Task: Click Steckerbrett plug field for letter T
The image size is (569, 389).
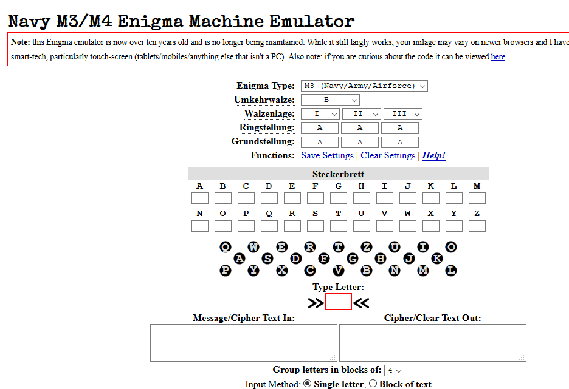Action: pos(339,226)
